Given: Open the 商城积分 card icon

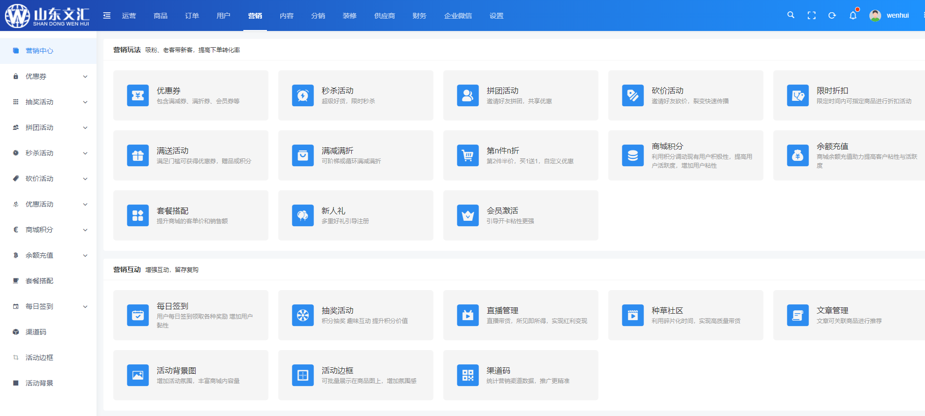Looking at the screenshot, I should [x=633, y=155].
